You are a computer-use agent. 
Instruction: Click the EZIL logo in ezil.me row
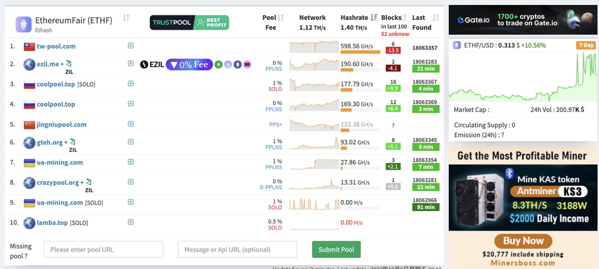(152, 64)
